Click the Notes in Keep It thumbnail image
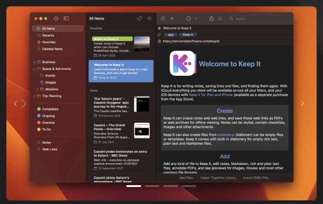This screenshot has height=204, width=323. [x=142, y=44]
